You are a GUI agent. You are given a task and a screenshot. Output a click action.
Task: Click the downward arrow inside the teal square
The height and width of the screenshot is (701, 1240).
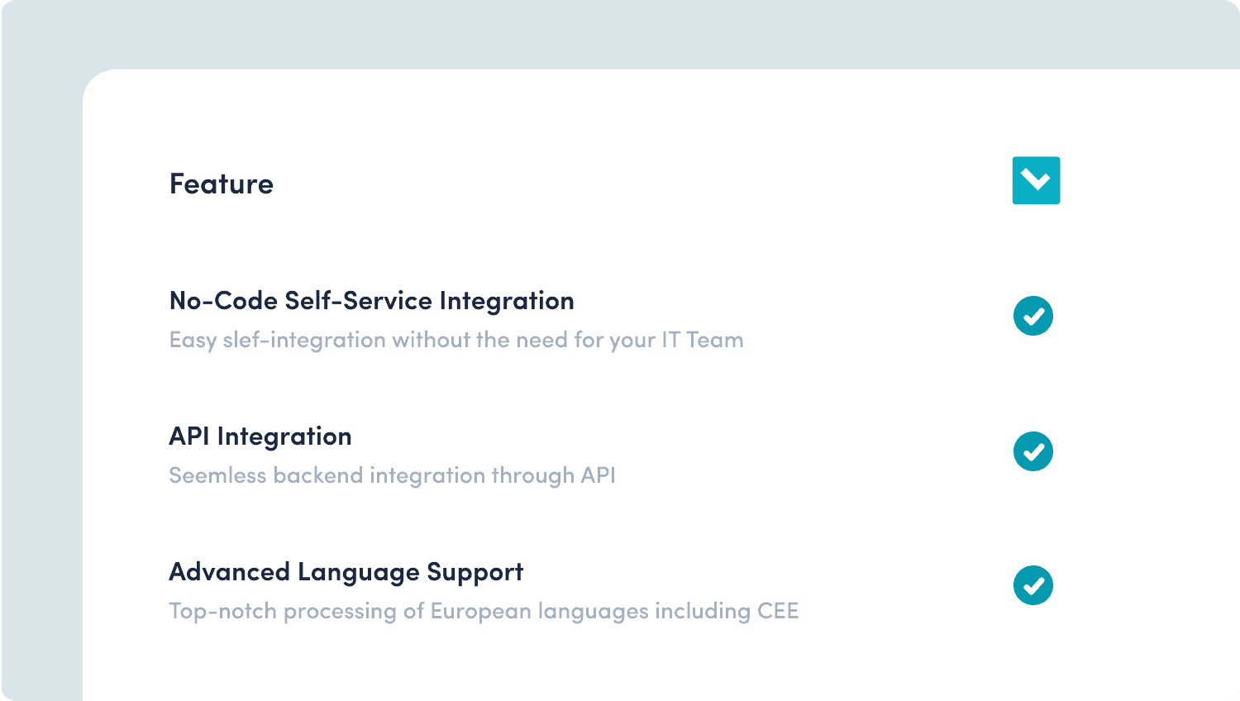(x=1036, y=181)
